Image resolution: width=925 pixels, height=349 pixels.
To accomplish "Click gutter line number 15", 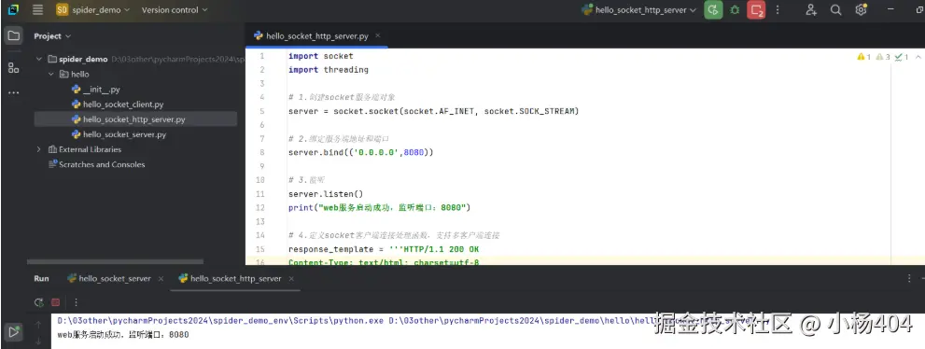I will 261,249.
